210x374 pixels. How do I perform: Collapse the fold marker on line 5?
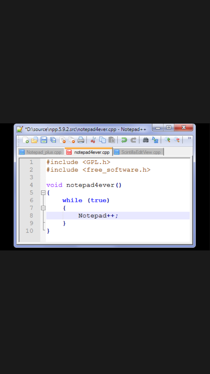tap(43, 193)
